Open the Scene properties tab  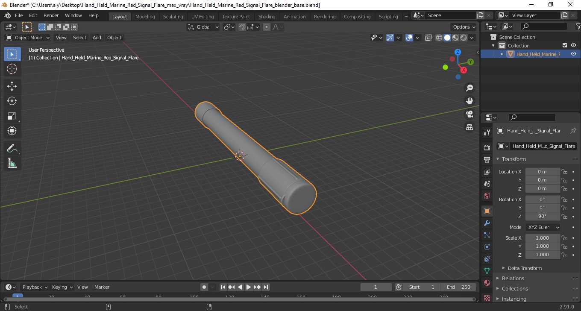(x=487, y=184)
